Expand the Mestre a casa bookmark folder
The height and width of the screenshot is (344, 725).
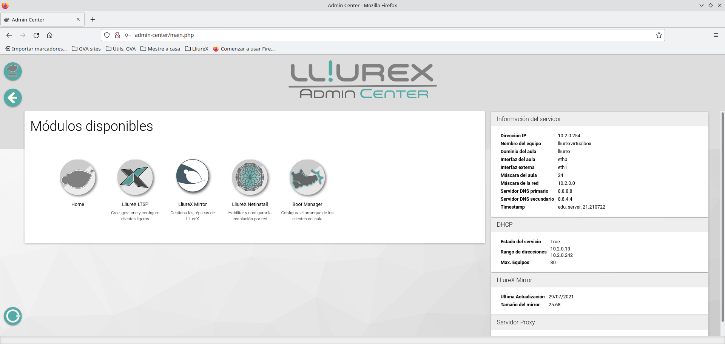[x=160, y=49]
